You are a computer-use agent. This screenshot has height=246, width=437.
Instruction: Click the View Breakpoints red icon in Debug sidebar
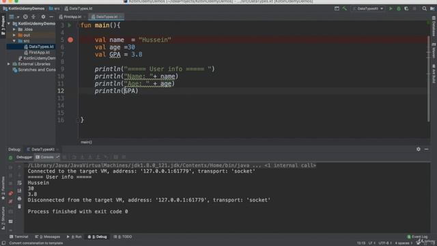tap(11, 193)
